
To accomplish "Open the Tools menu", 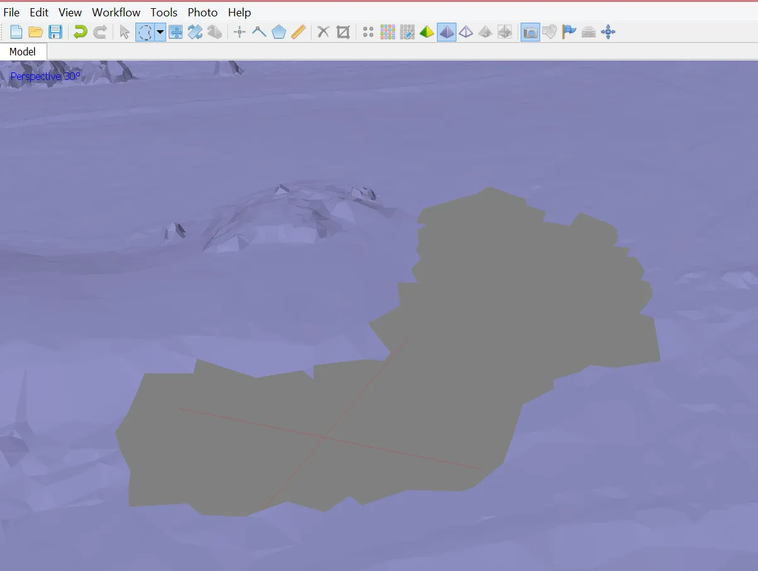I will point(164,13).
